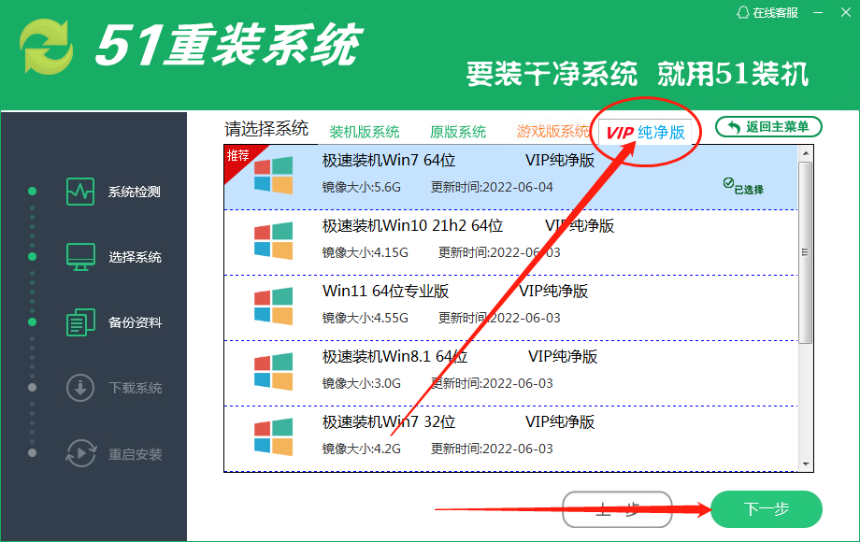
Task: Click the system list scrollbar thumb
Action: 805,252
